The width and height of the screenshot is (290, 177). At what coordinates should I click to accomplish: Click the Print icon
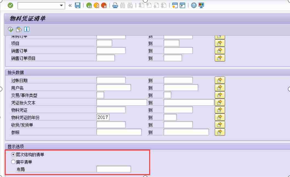tap(115, 5)
